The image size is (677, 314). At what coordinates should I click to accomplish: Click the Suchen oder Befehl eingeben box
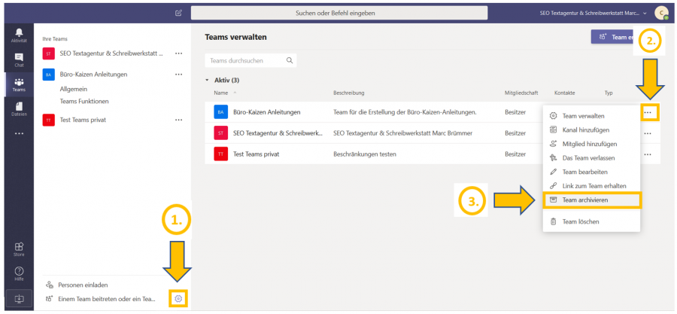point(339,13)
